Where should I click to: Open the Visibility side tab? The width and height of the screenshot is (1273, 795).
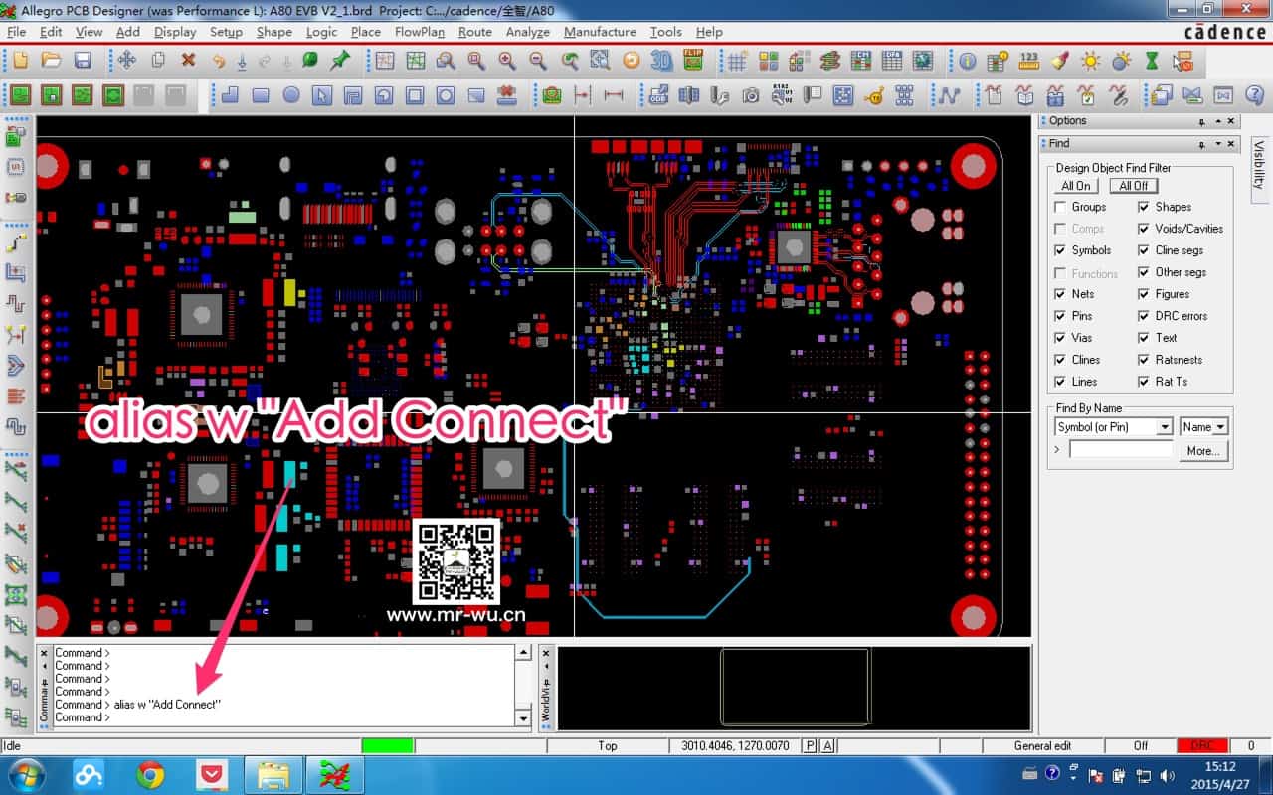[x=1258, y=164]
